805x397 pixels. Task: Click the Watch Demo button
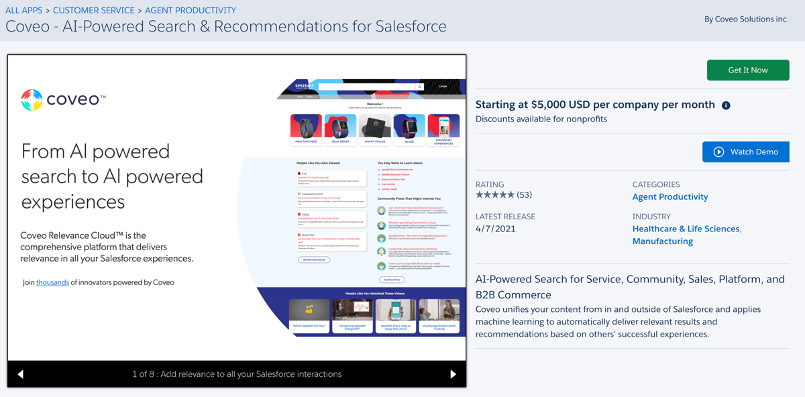click(745, 152)
